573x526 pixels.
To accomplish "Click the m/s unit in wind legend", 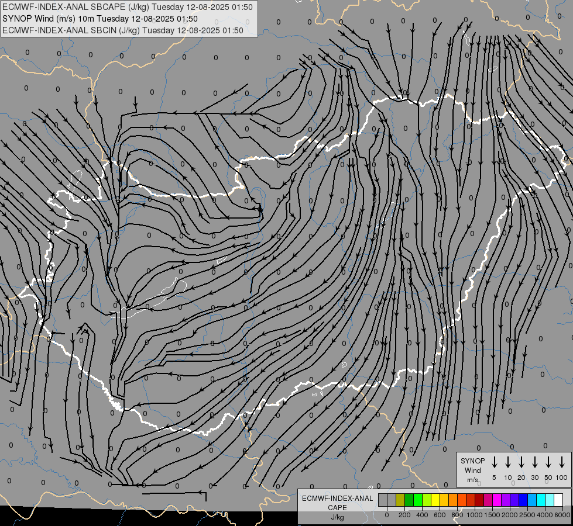I will [472, 480].
